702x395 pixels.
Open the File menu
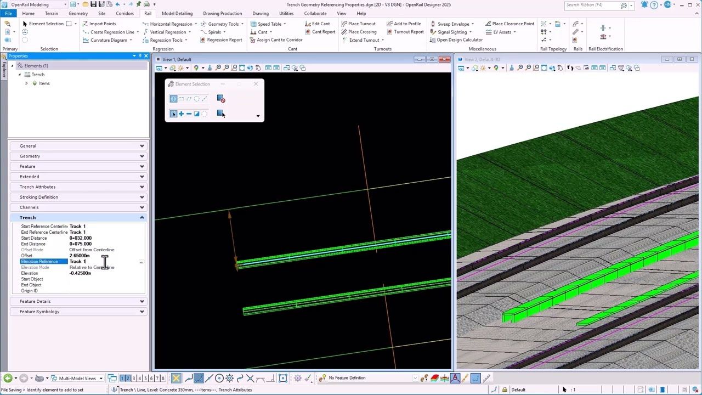8,13
